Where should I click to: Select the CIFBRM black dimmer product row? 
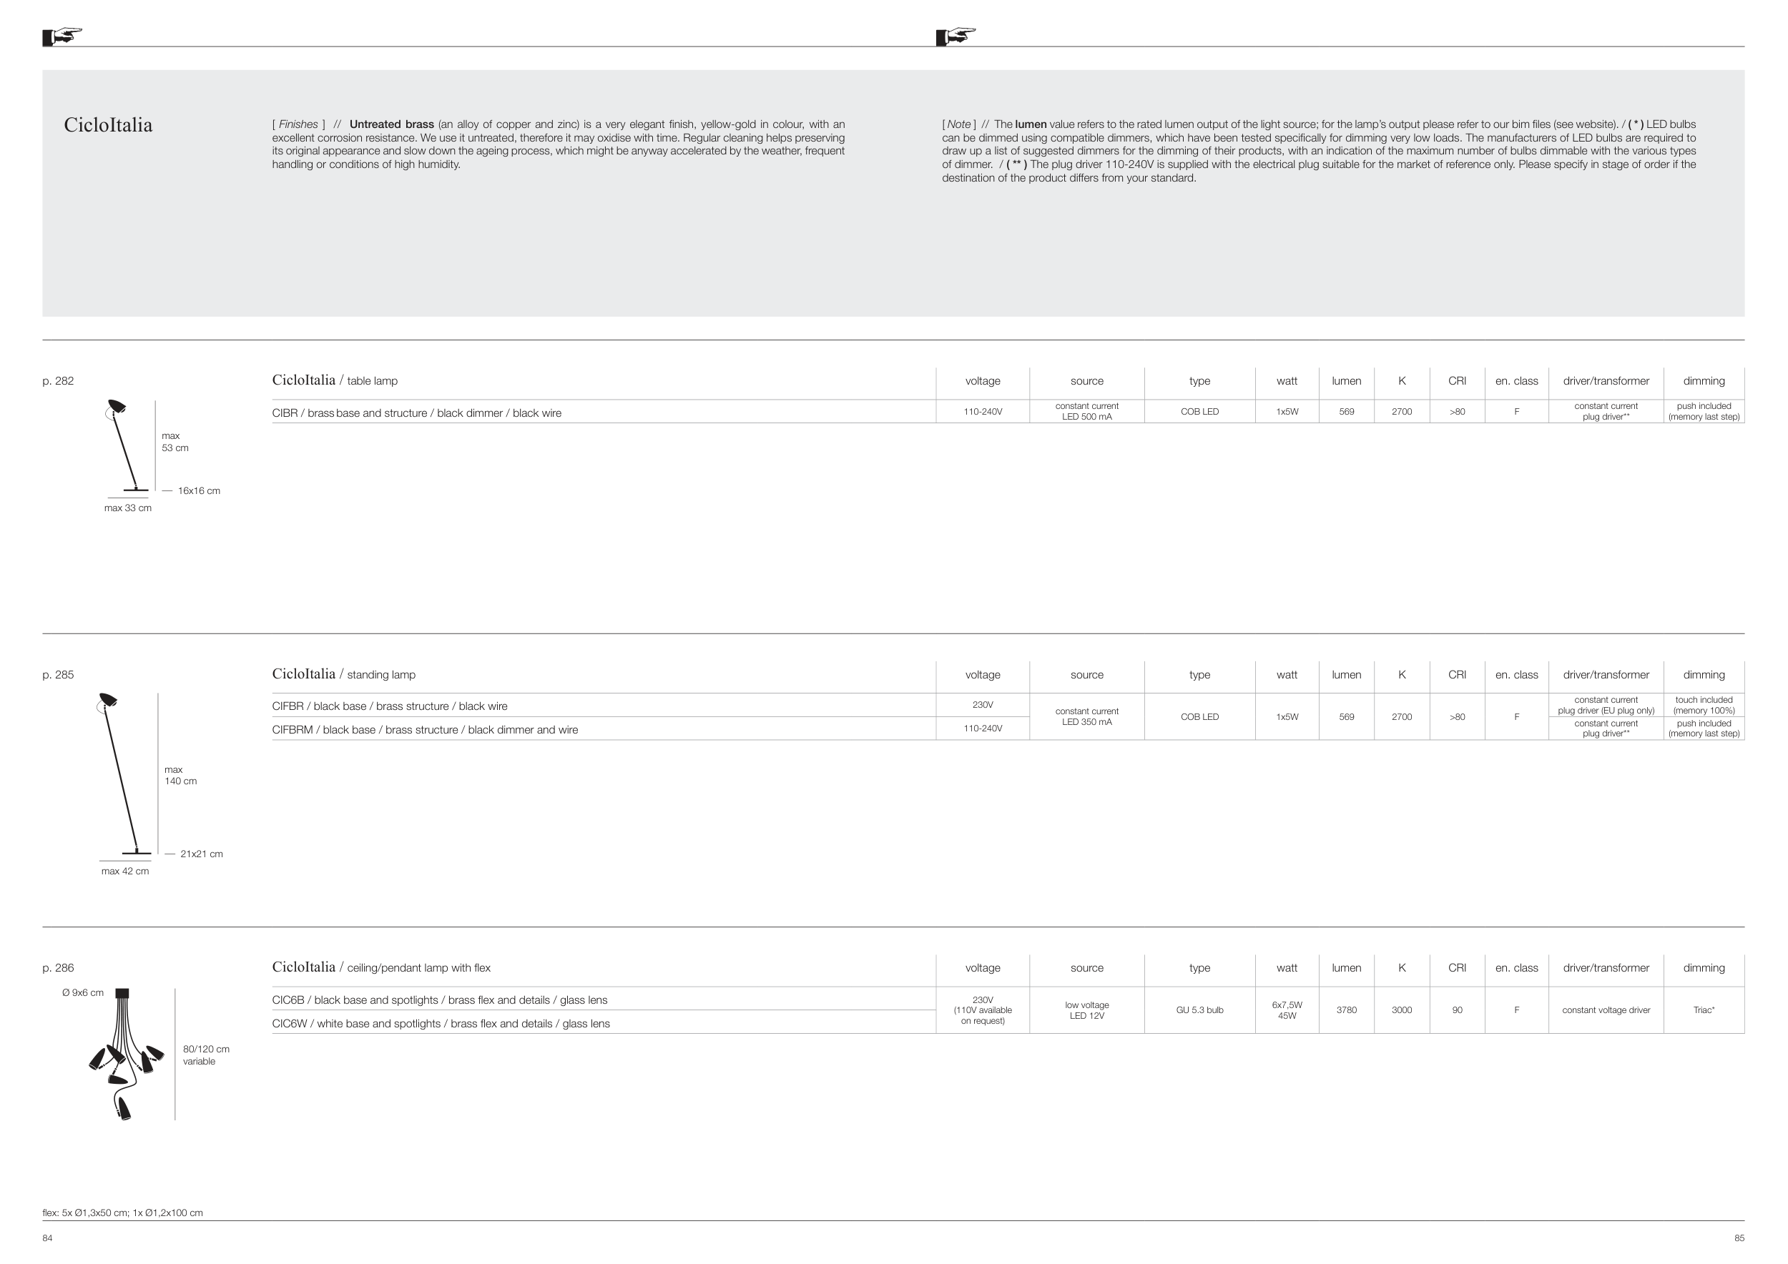pyautogui.click(x=424, y=730)
